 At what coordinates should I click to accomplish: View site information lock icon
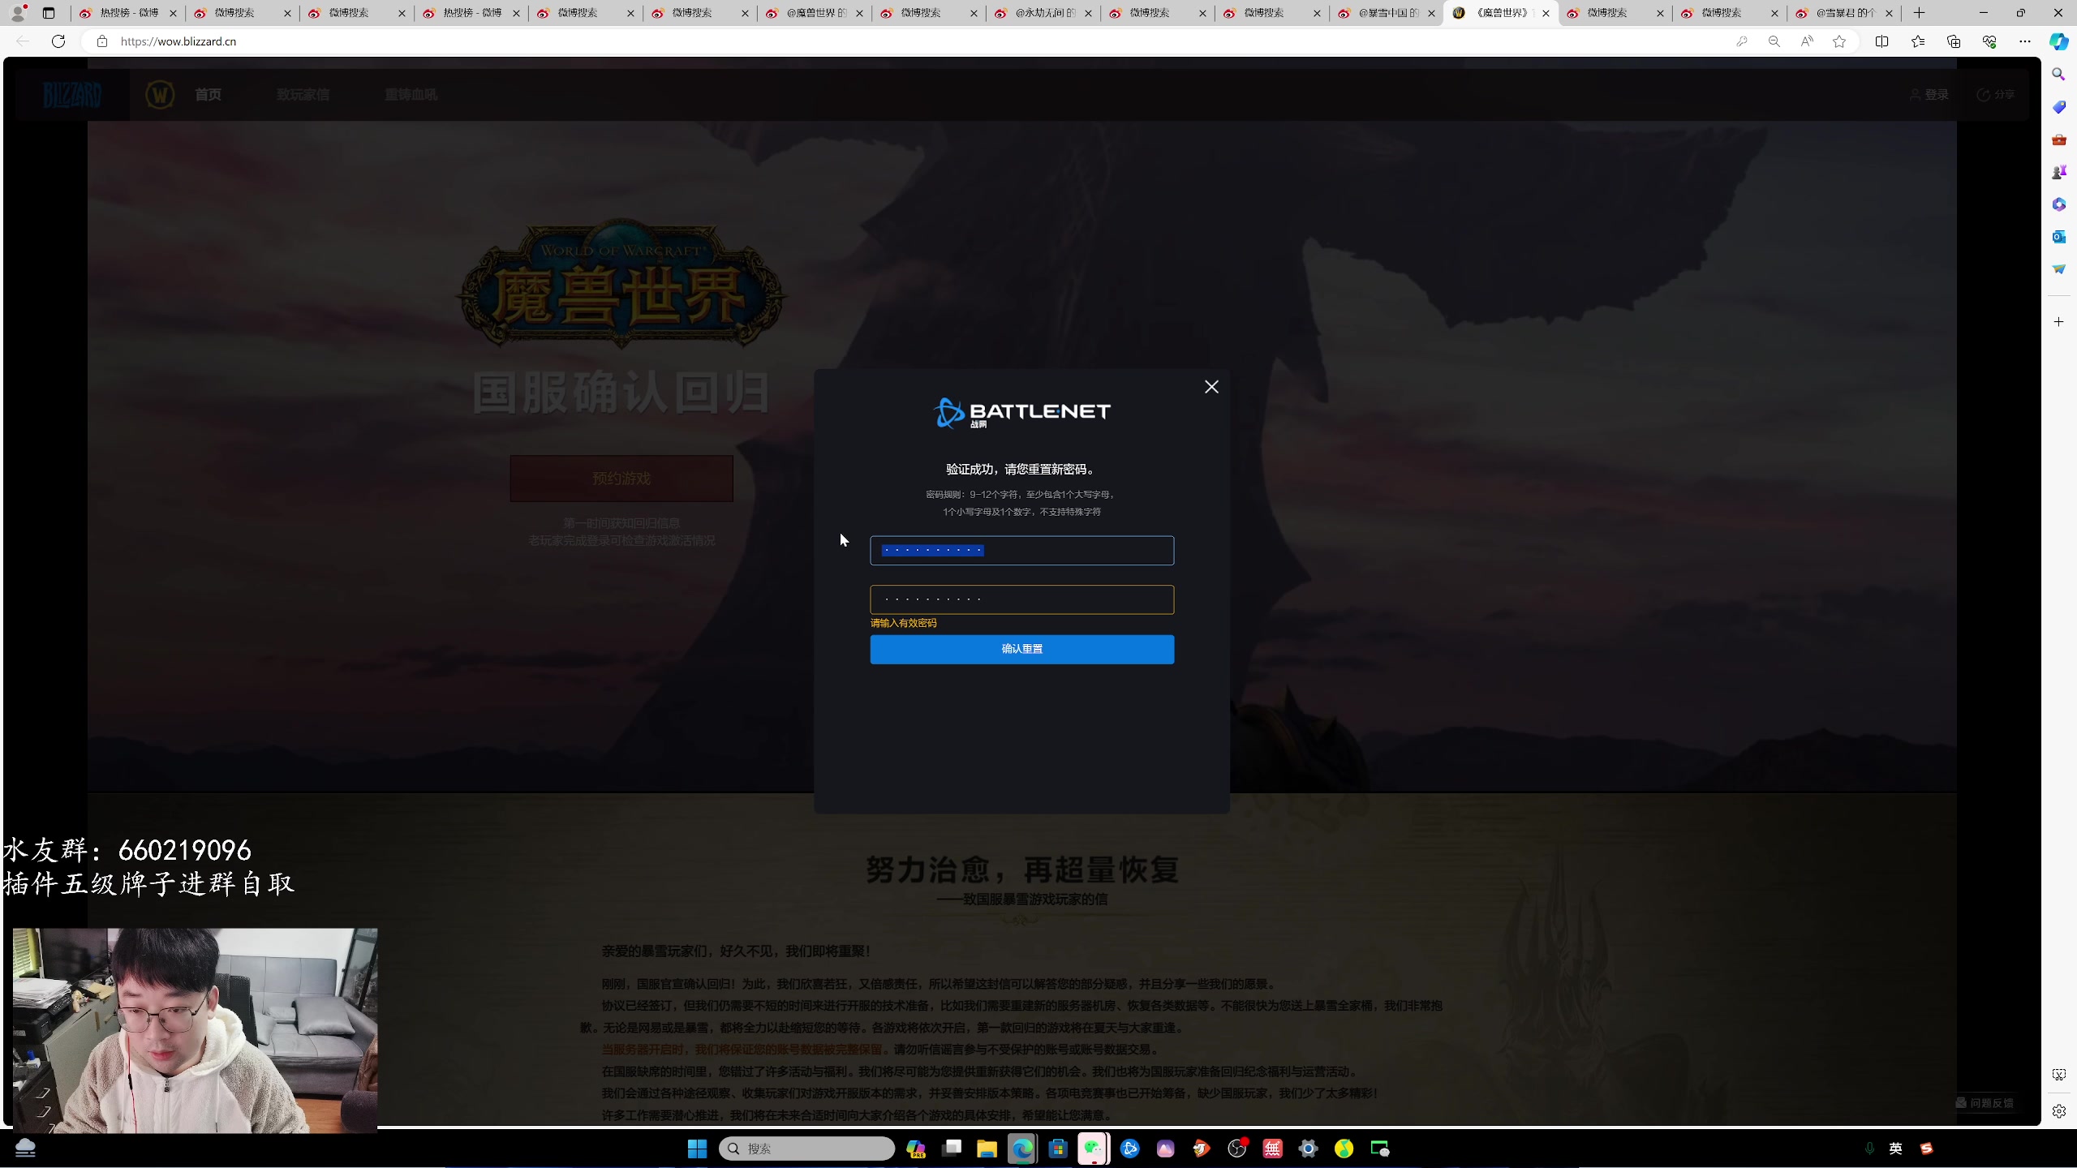(102, 41)
